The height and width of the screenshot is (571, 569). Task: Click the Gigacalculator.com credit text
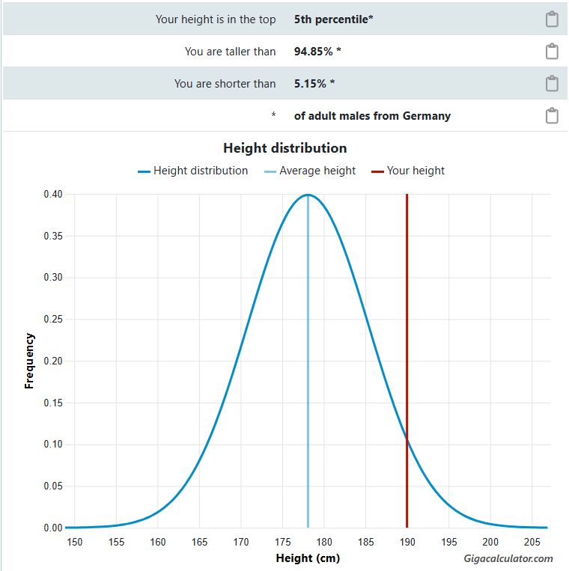coord(508,558)
